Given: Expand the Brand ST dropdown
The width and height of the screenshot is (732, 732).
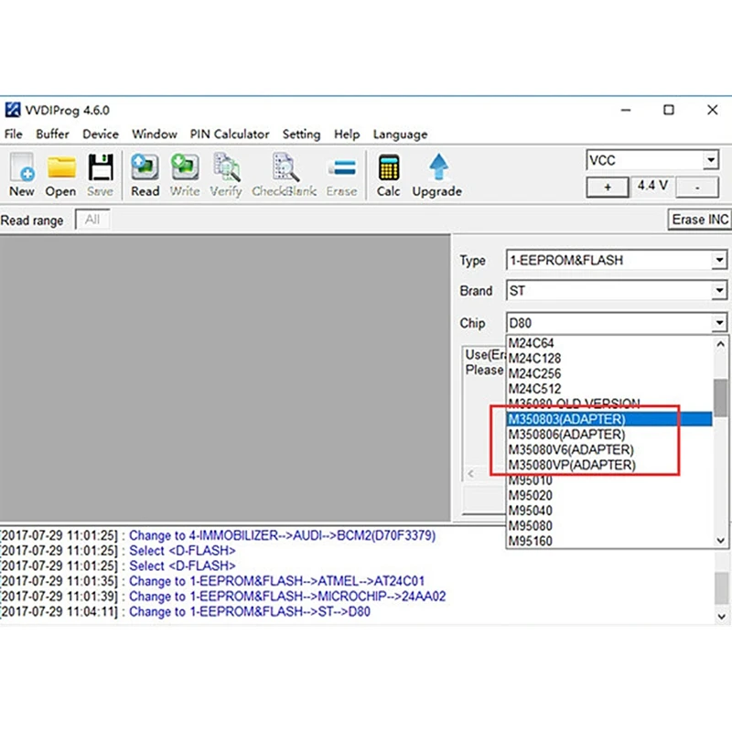Looking at the screenshot, I should click(719, 291).
